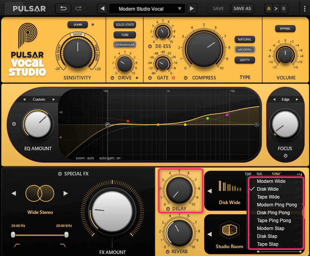Select the yellow EQ band node

(185, 125)
